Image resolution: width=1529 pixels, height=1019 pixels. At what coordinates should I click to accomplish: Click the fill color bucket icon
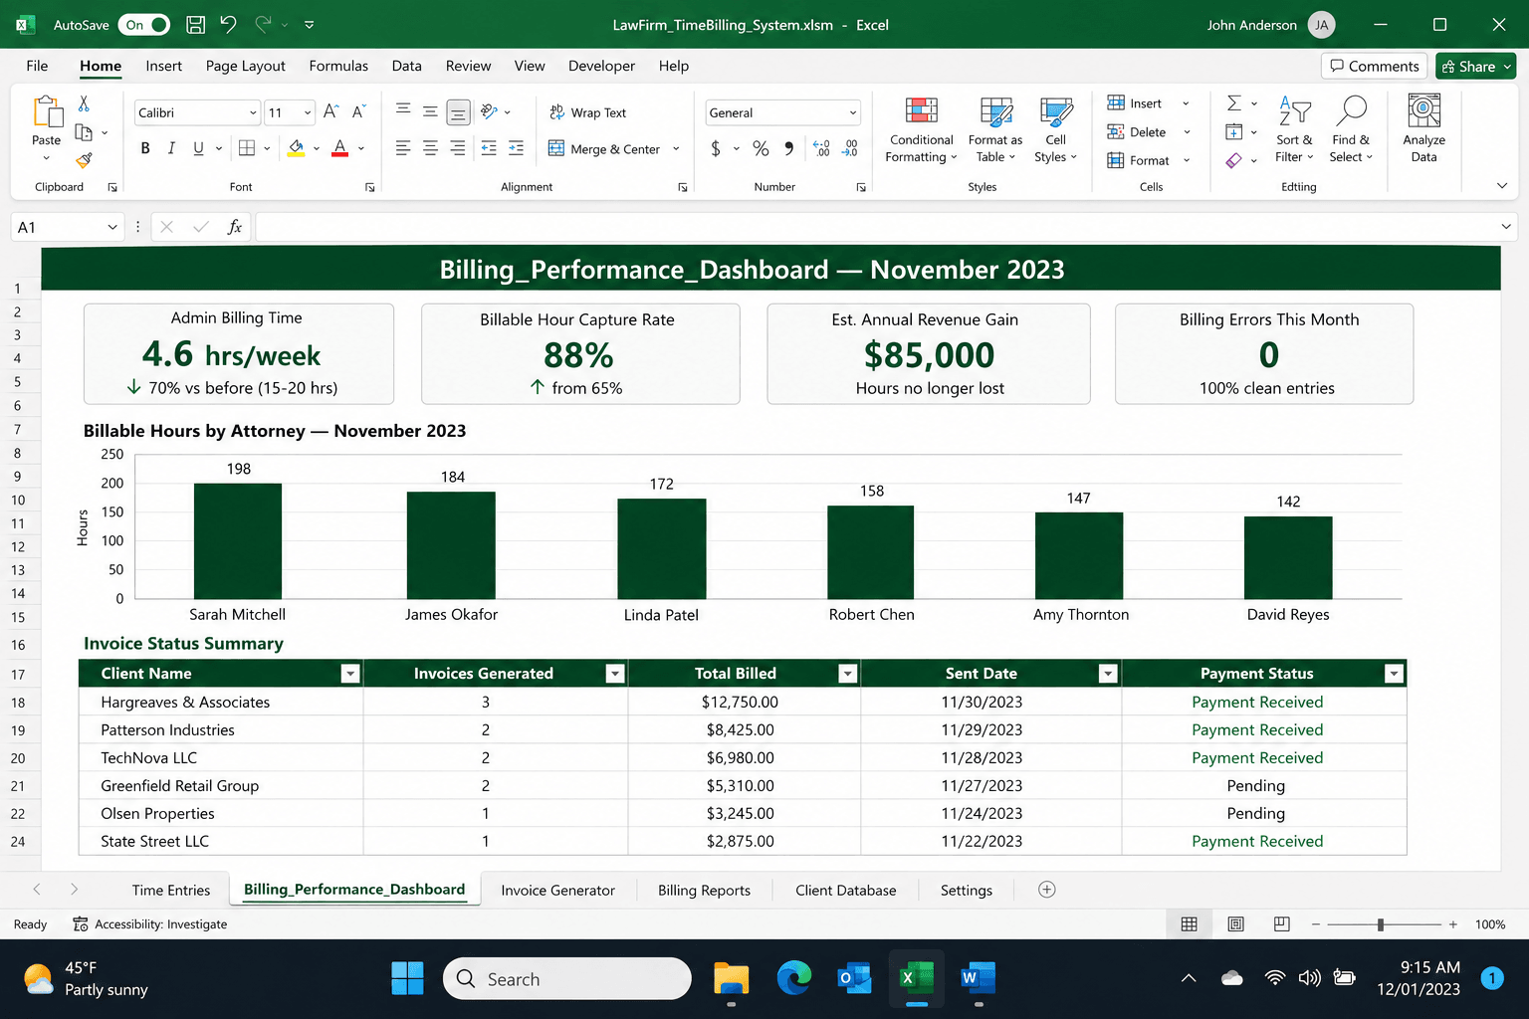[296, 148]
